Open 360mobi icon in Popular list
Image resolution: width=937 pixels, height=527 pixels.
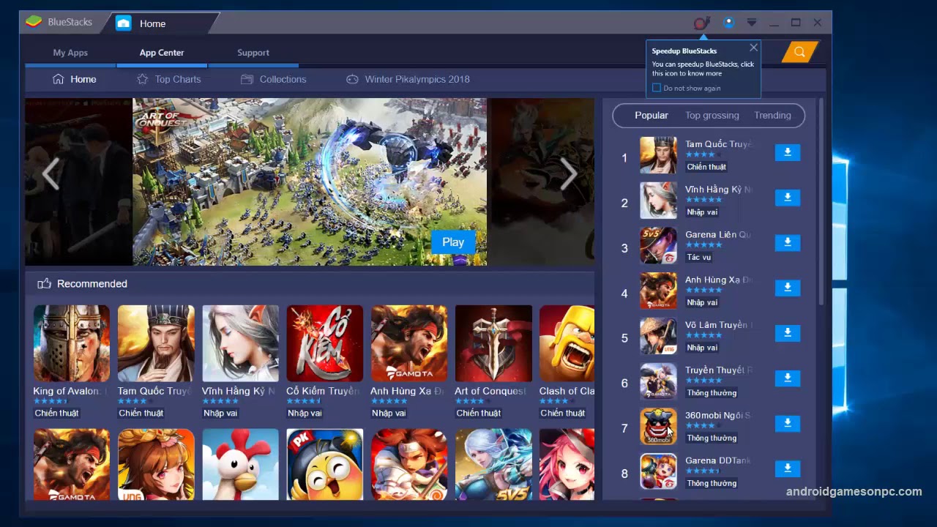658,426
